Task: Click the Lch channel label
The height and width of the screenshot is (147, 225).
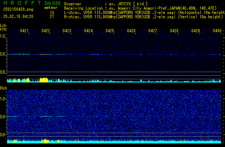Action: click(x=3, y=25)
